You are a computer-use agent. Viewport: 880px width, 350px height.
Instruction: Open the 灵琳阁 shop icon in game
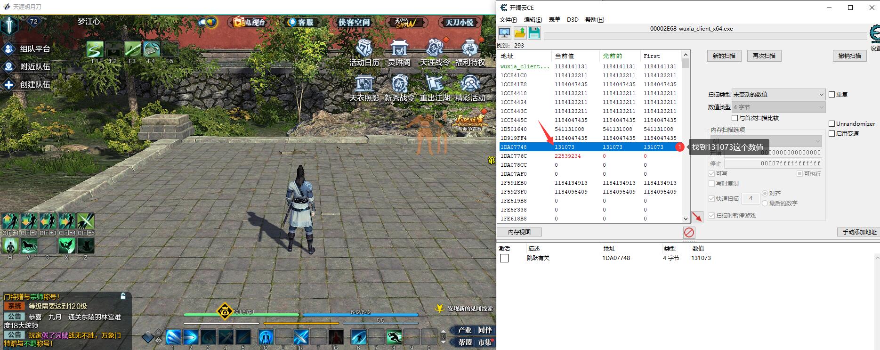399,52
